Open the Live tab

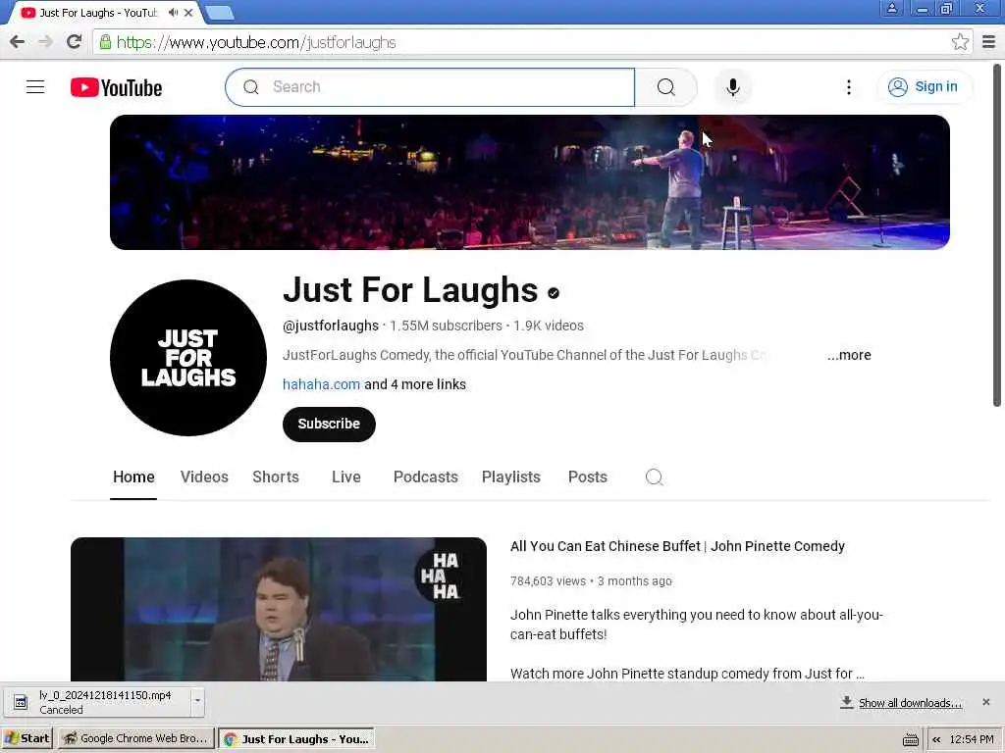point(346,477)
